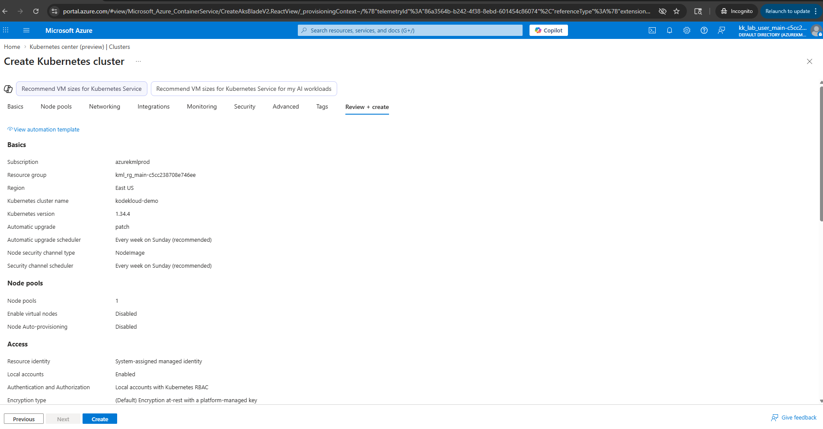Screen dimensions: 823x429
Task: Click Local accounts with Kubernetes RBAC value
Action: (x=162, y=387)
